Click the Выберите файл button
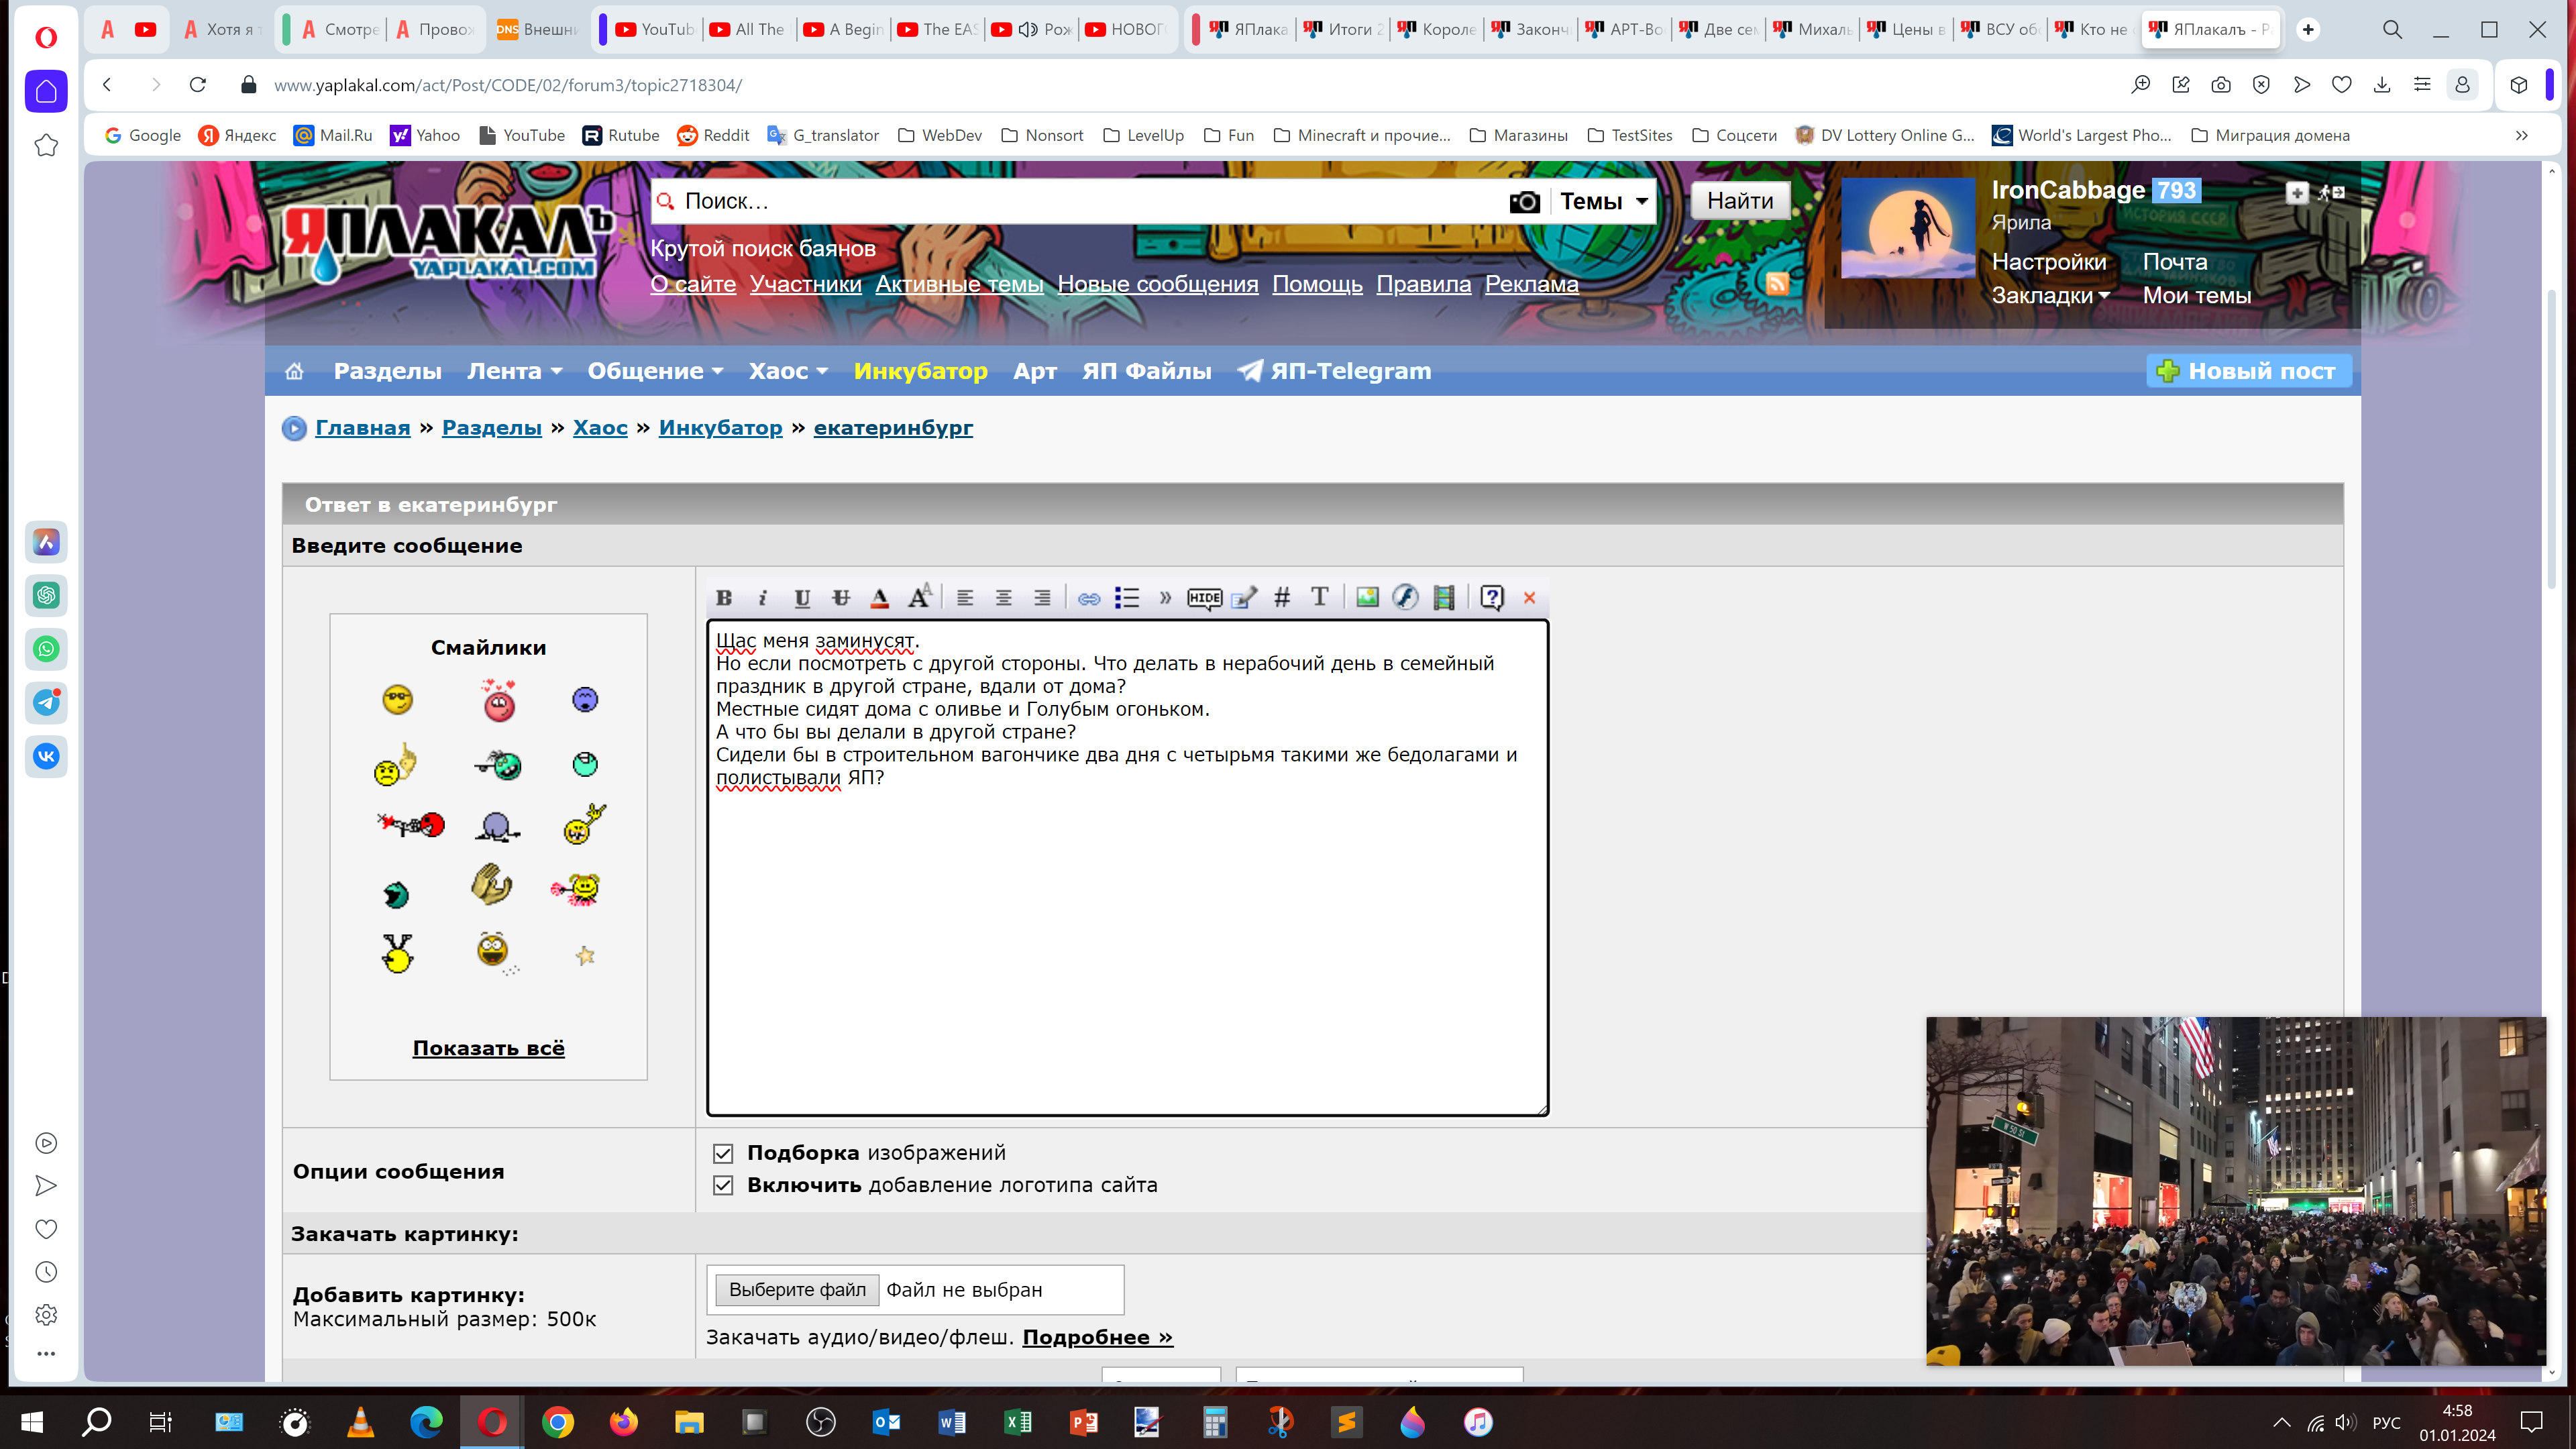 point(797,1290)
